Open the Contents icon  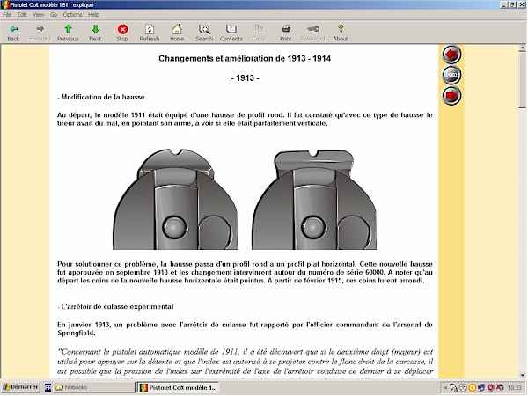(231, 29)
